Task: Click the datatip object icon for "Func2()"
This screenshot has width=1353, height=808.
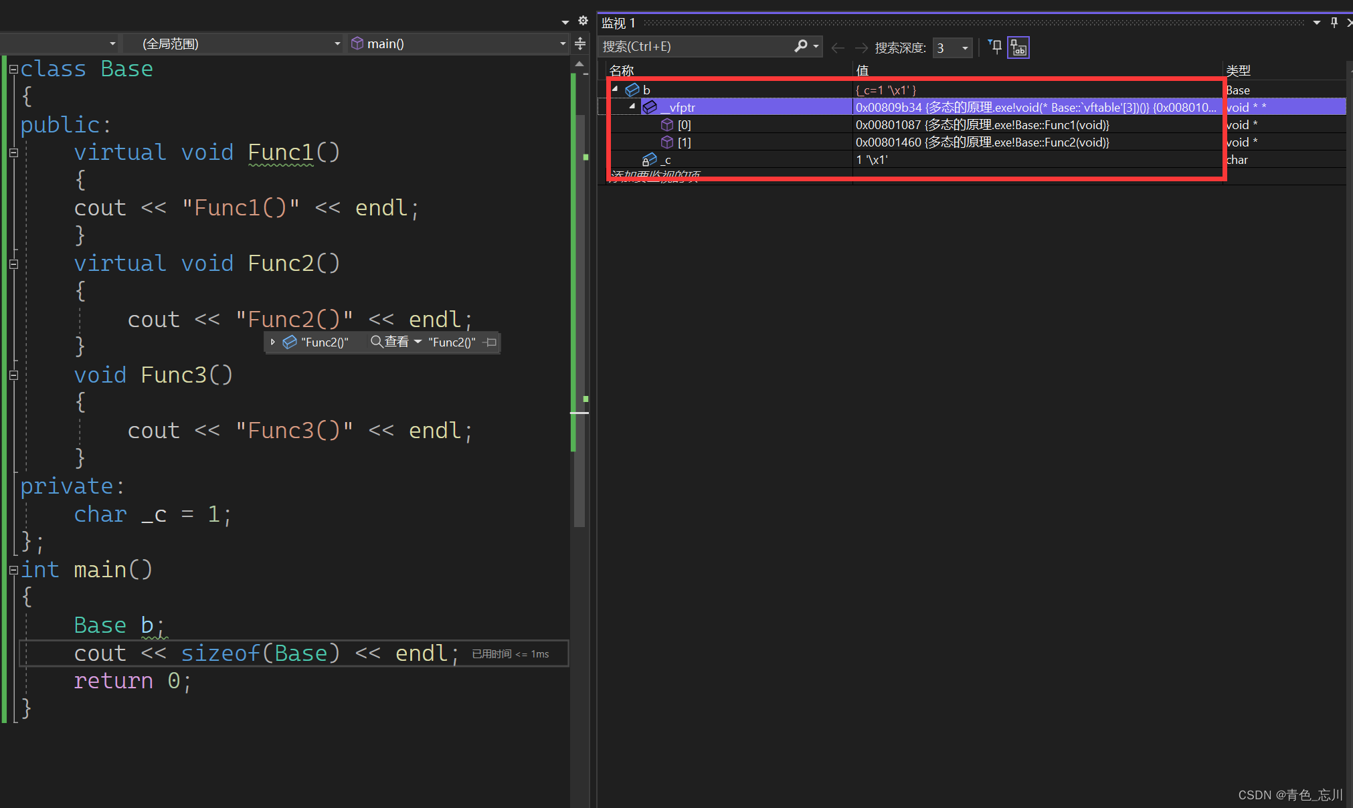Action: tap(289, 342)
